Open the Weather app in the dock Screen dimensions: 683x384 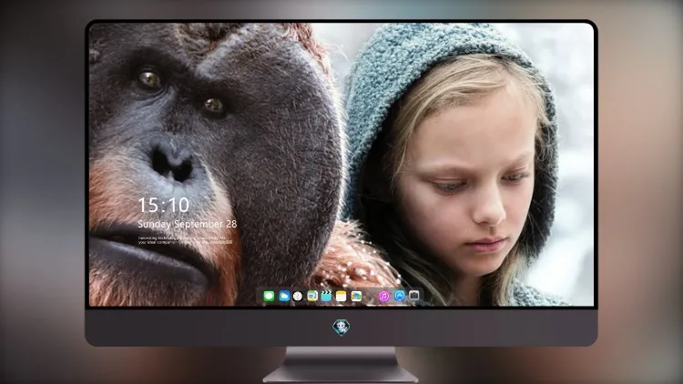click(x=284, y=297)
